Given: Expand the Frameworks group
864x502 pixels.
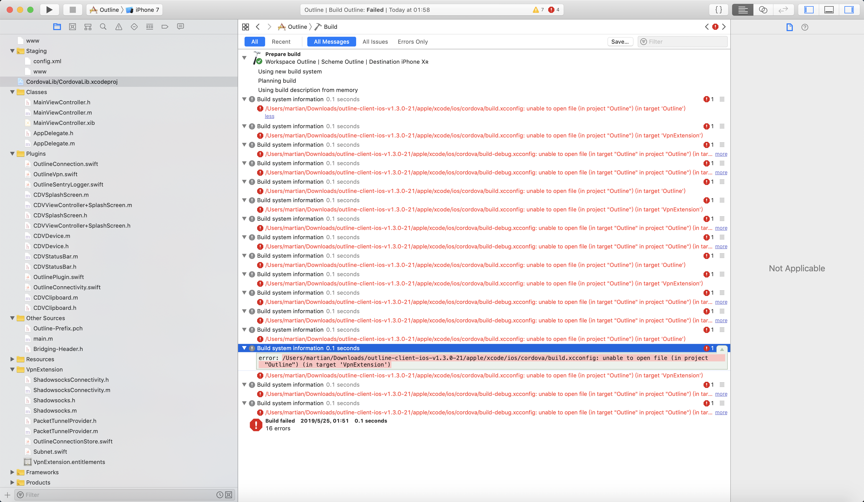Looking at the screenshot, I should [12, 472].
